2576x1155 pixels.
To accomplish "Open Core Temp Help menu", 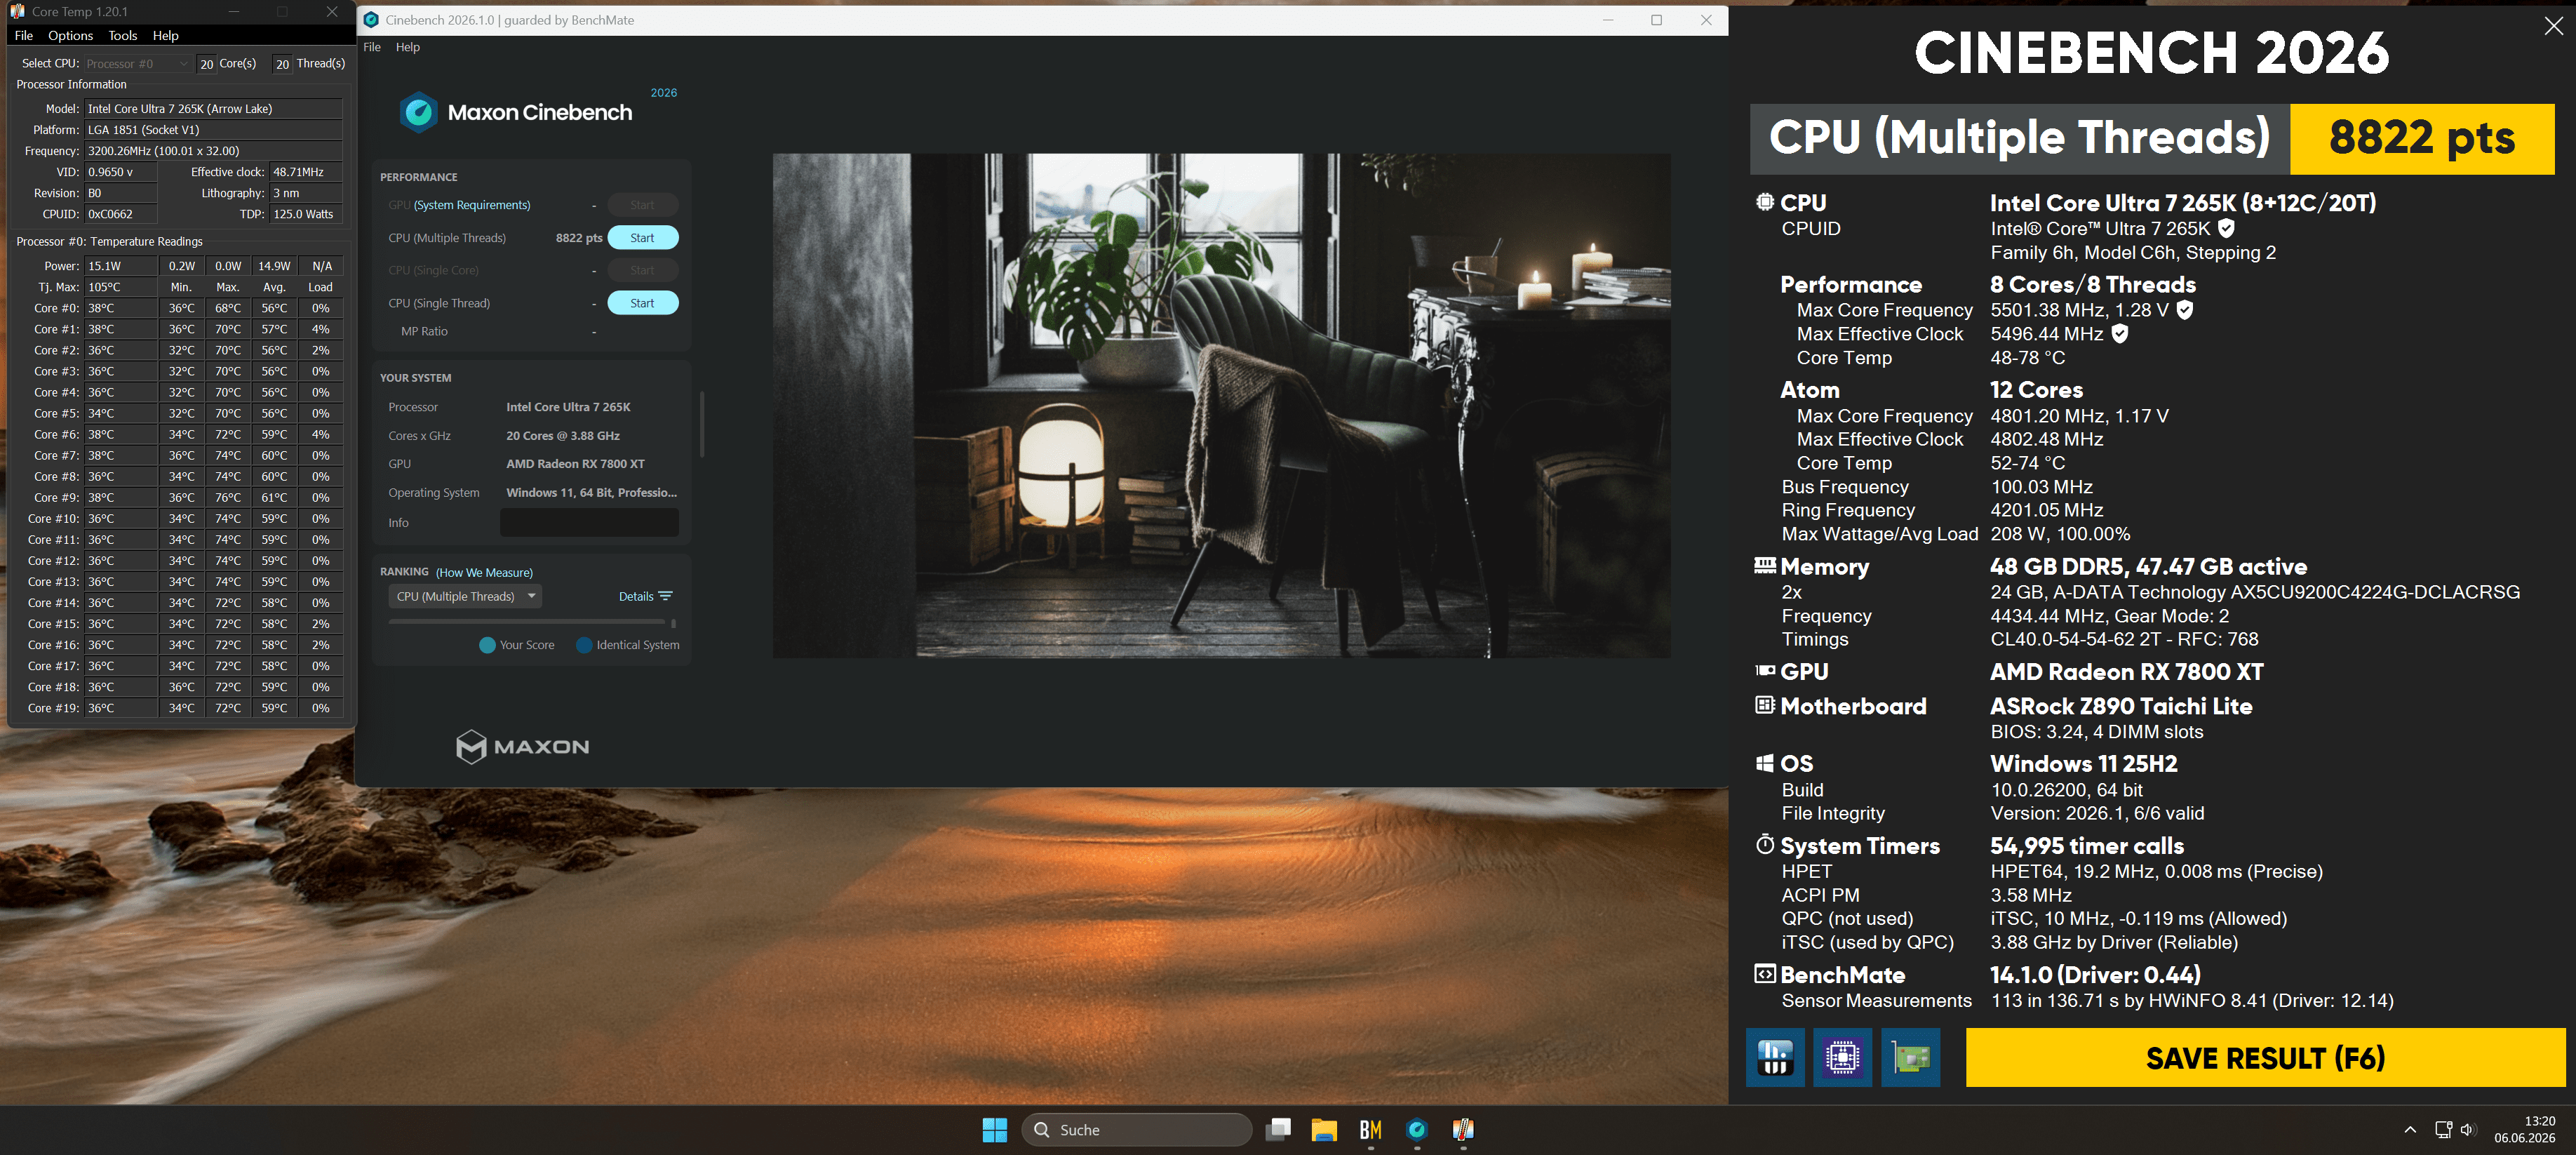I will (166, 35).
